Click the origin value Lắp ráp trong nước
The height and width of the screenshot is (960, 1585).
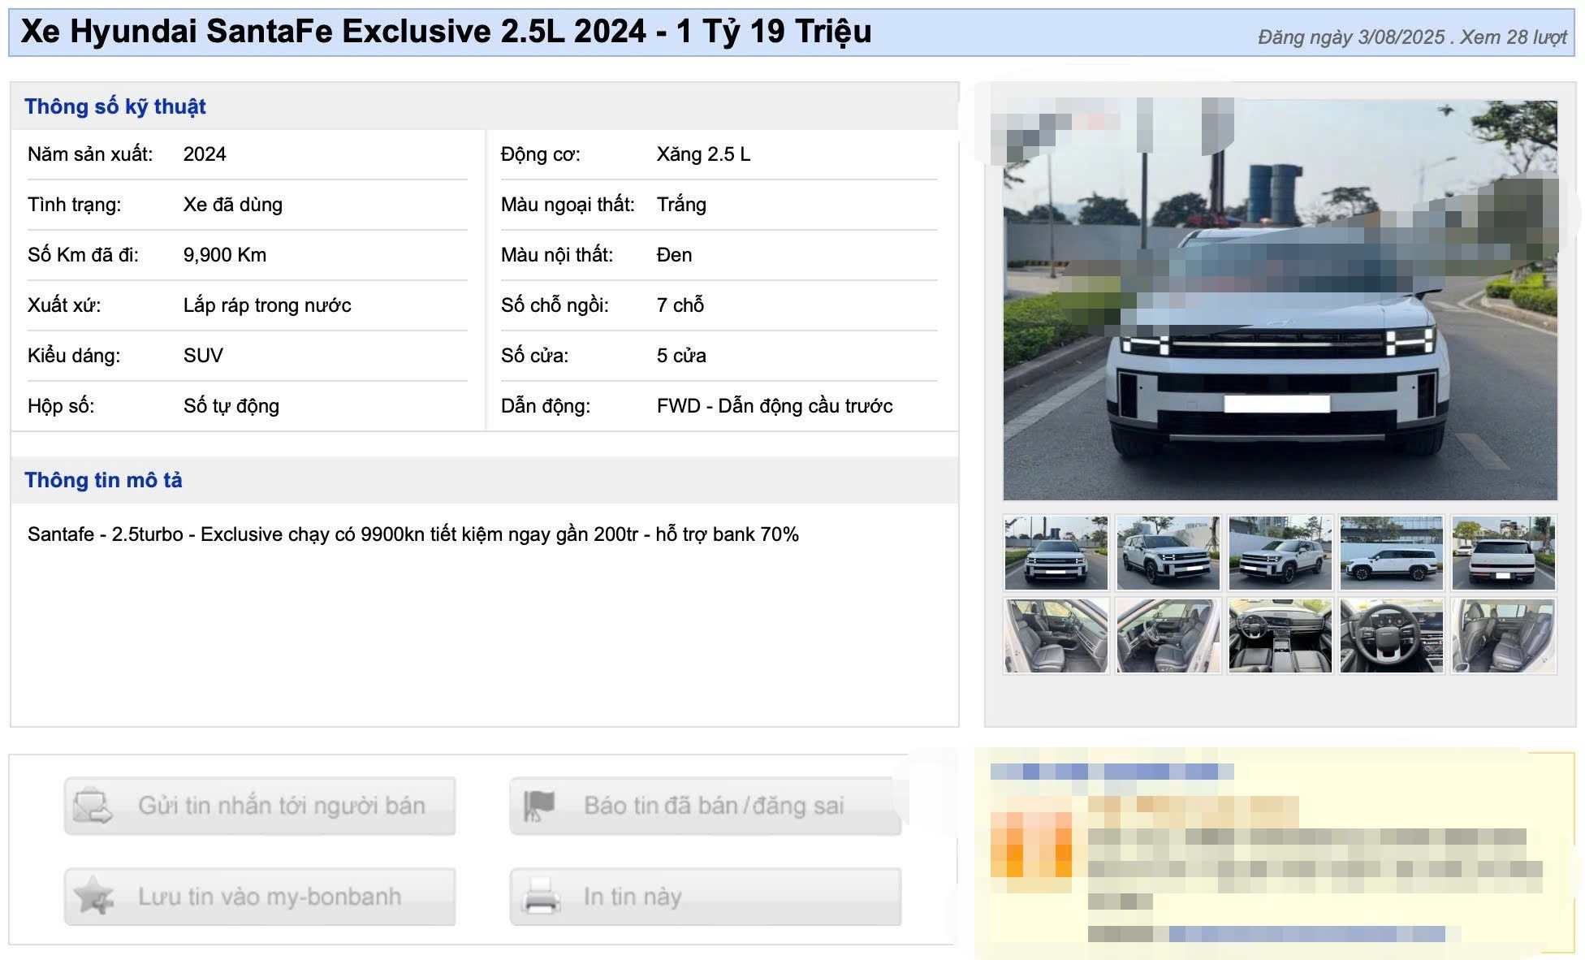coord(267,305)
